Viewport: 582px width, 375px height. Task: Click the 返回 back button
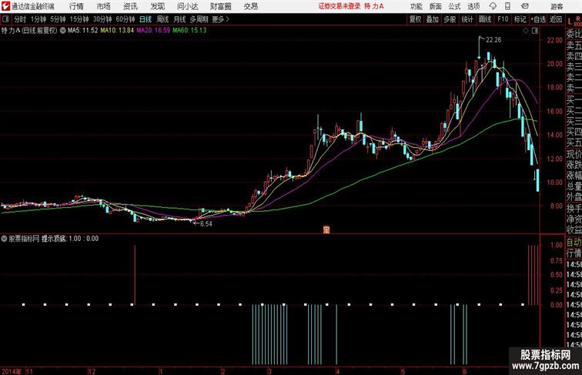tap(556, 19)
